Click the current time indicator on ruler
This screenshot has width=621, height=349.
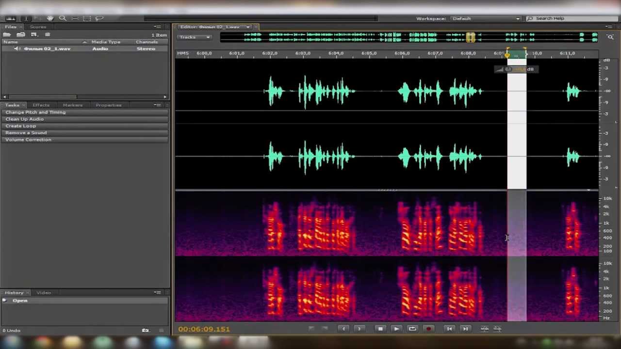507,55
